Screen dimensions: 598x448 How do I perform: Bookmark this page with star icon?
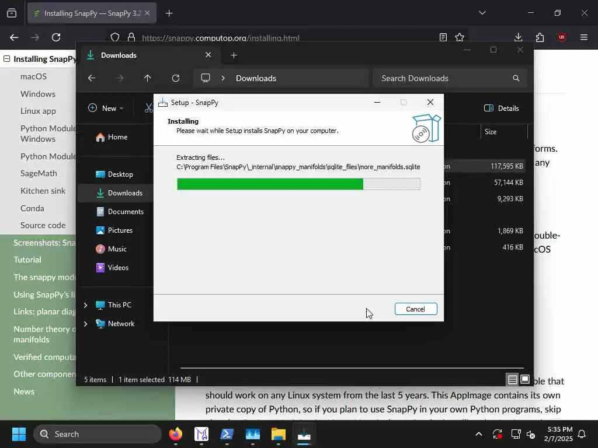tap(460, 37)
